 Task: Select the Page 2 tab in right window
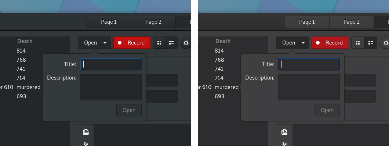pyautogui.click(x=351, y=22)
